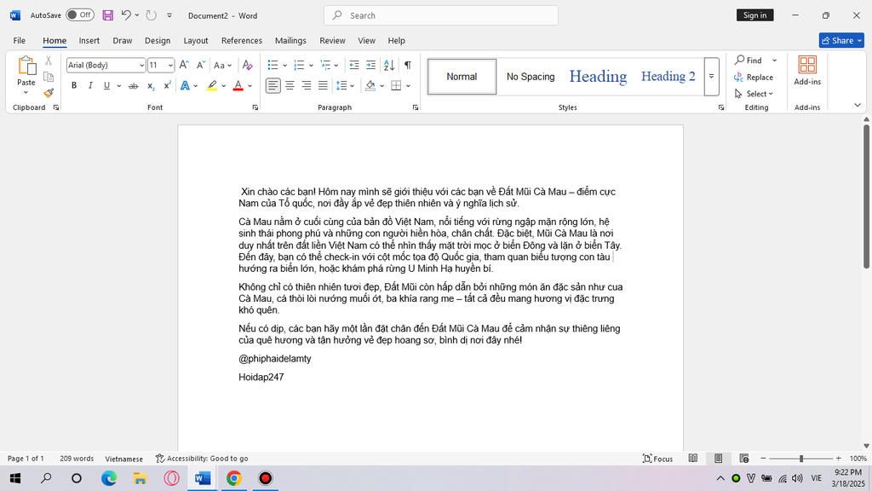Screen dimensions: 872x491
Task: Apply the No Spacing style
Action: coord(531,77)
